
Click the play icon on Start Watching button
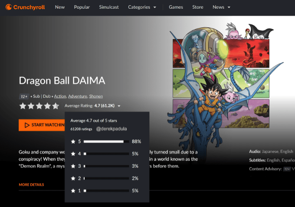27,125
